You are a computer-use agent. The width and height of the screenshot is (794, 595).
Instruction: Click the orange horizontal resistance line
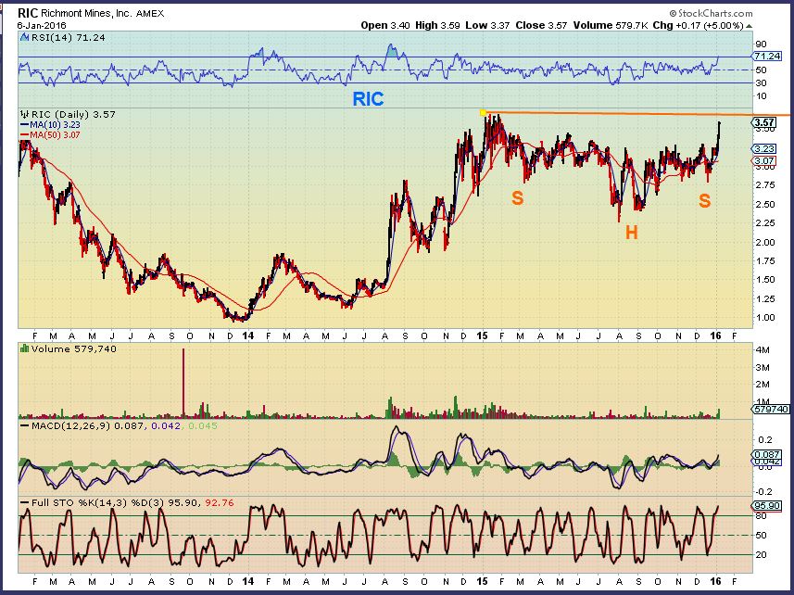(638, 114)
